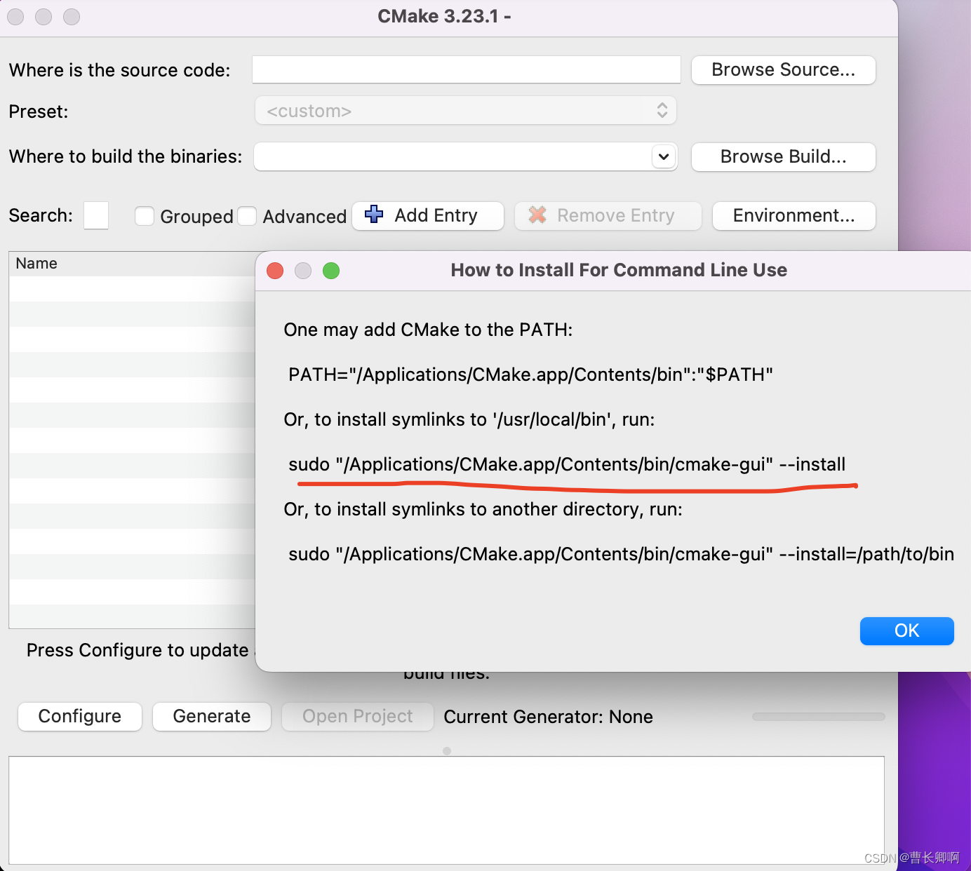Click the Generate button
Viewport: 971px width, 871px height.
tap(212, 716)
